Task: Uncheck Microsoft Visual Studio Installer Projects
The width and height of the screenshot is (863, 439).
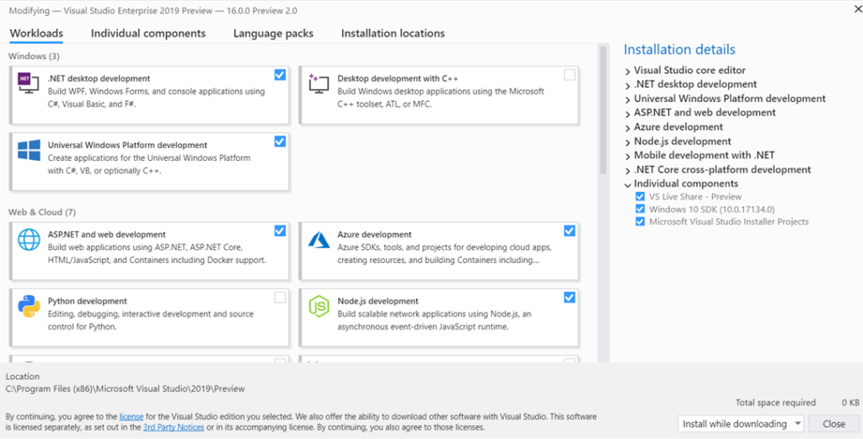Action: click(x=640, y=222)
